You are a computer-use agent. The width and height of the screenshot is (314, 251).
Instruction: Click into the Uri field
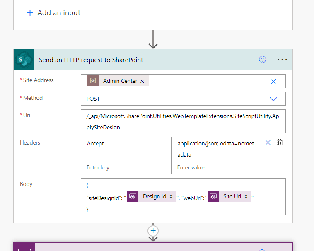tap(183, 121)
